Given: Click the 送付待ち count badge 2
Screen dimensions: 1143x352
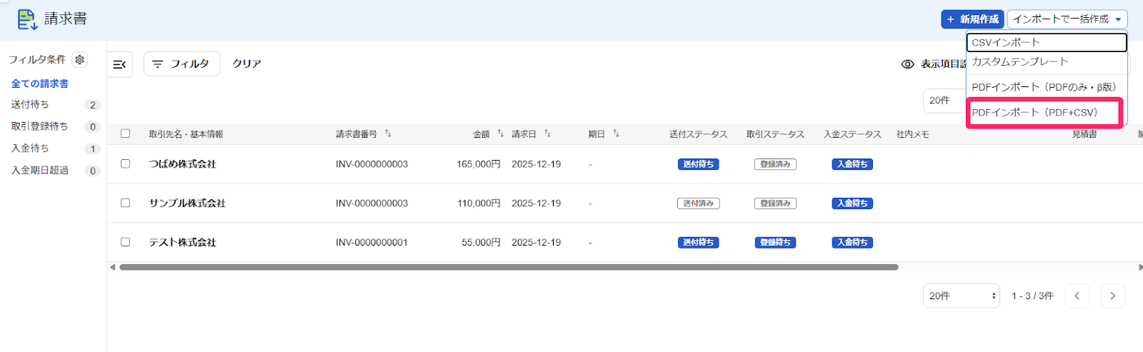Looking at the screenshot, I should [x=92, y=105].
